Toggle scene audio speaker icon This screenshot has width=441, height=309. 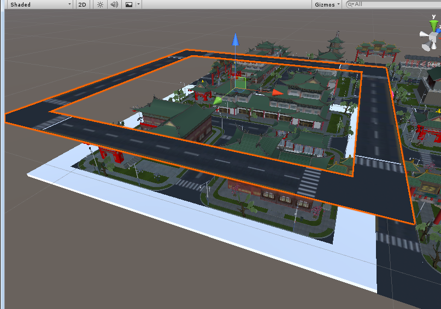(114, 4)
